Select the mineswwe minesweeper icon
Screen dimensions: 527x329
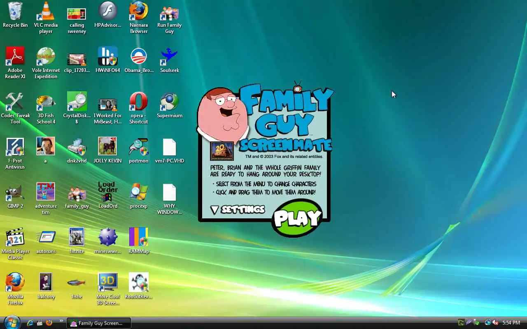(108, 242)
